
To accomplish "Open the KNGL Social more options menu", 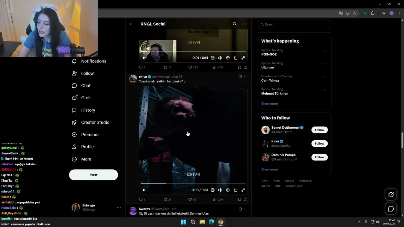I will point(244,24).
